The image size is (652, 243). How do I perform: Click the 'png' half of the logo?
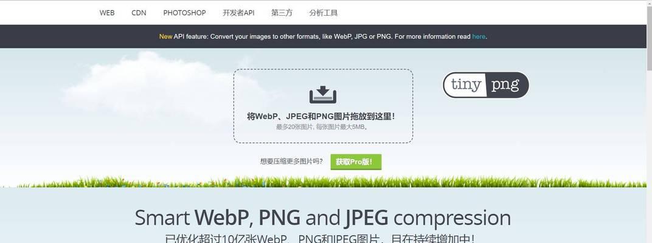point(507,85)
